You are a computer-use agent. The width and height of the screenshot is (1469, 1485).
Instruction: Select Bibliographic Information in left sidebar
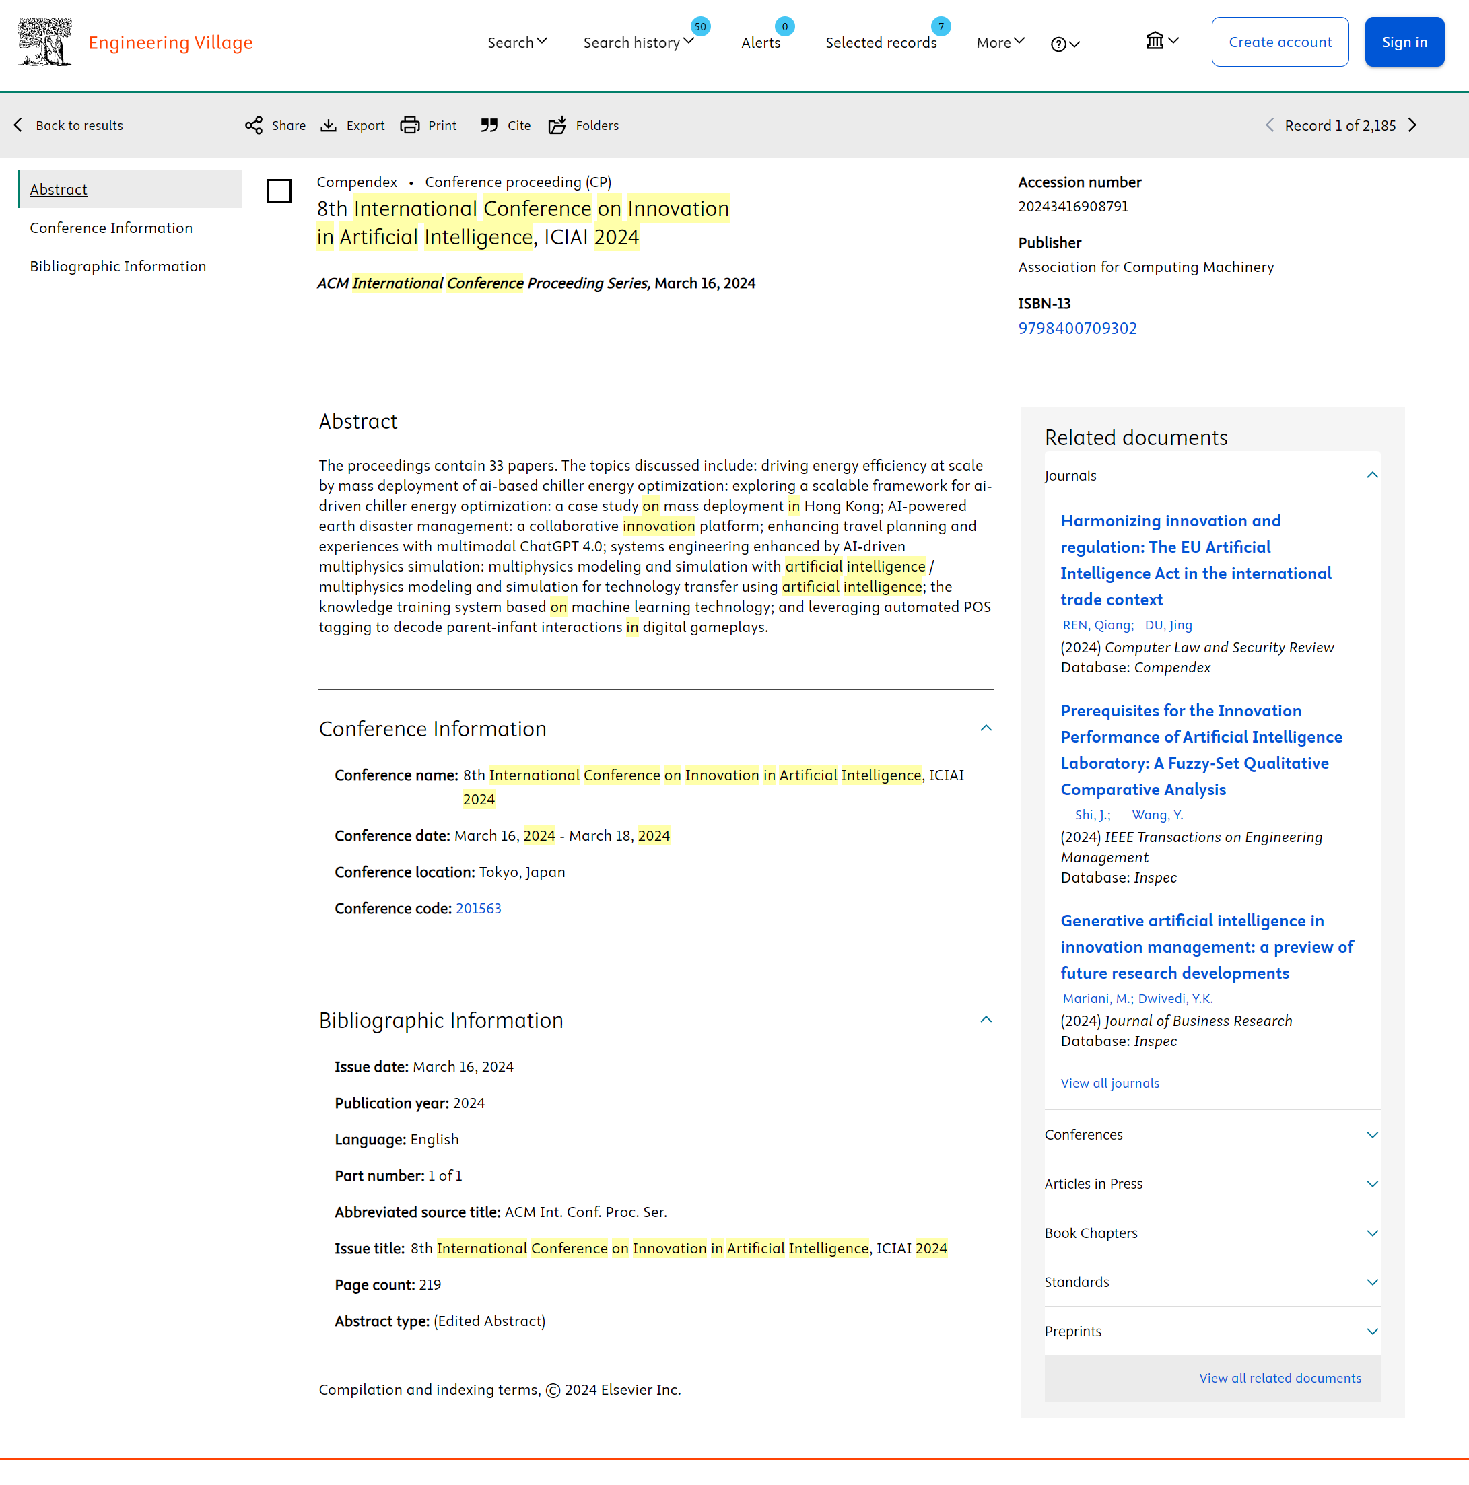[118, 266]
